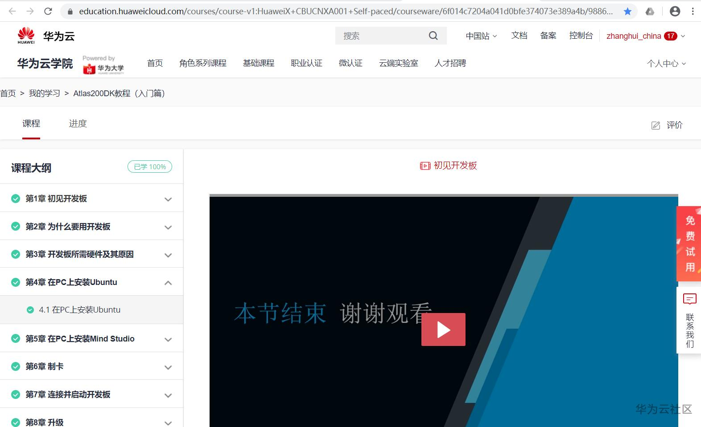Click the 免费试用 side button
Viewport: 701px width, 427px height.
click(x=689, y=244)
